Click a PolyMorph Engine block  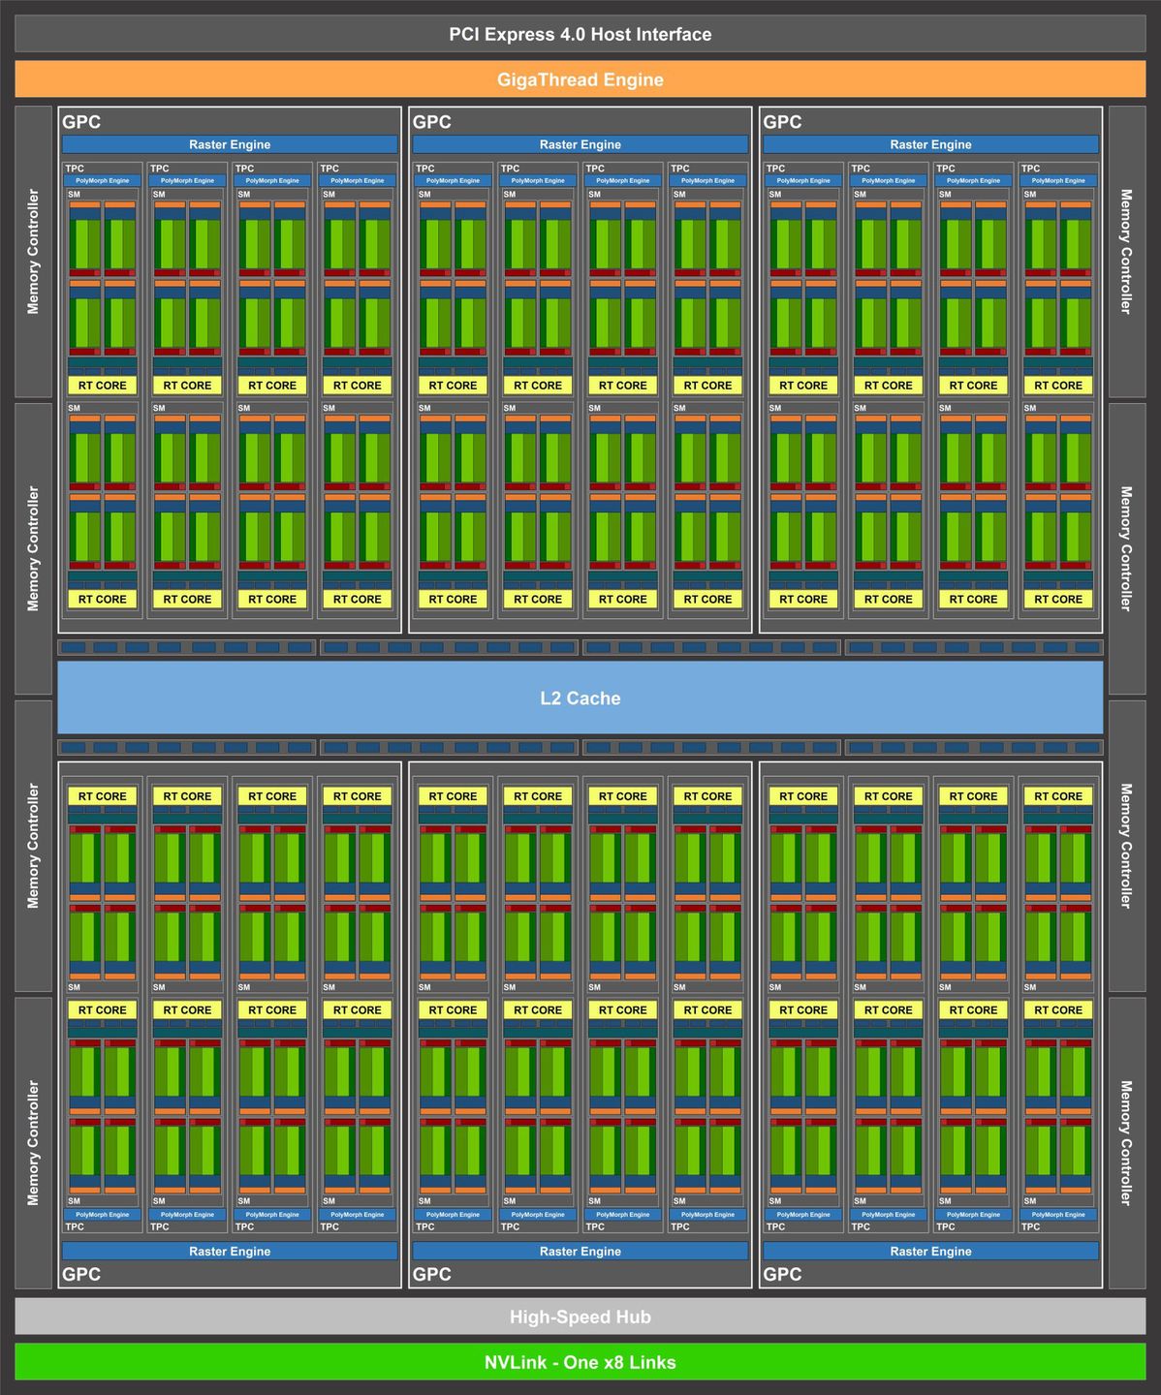(101, 180)
